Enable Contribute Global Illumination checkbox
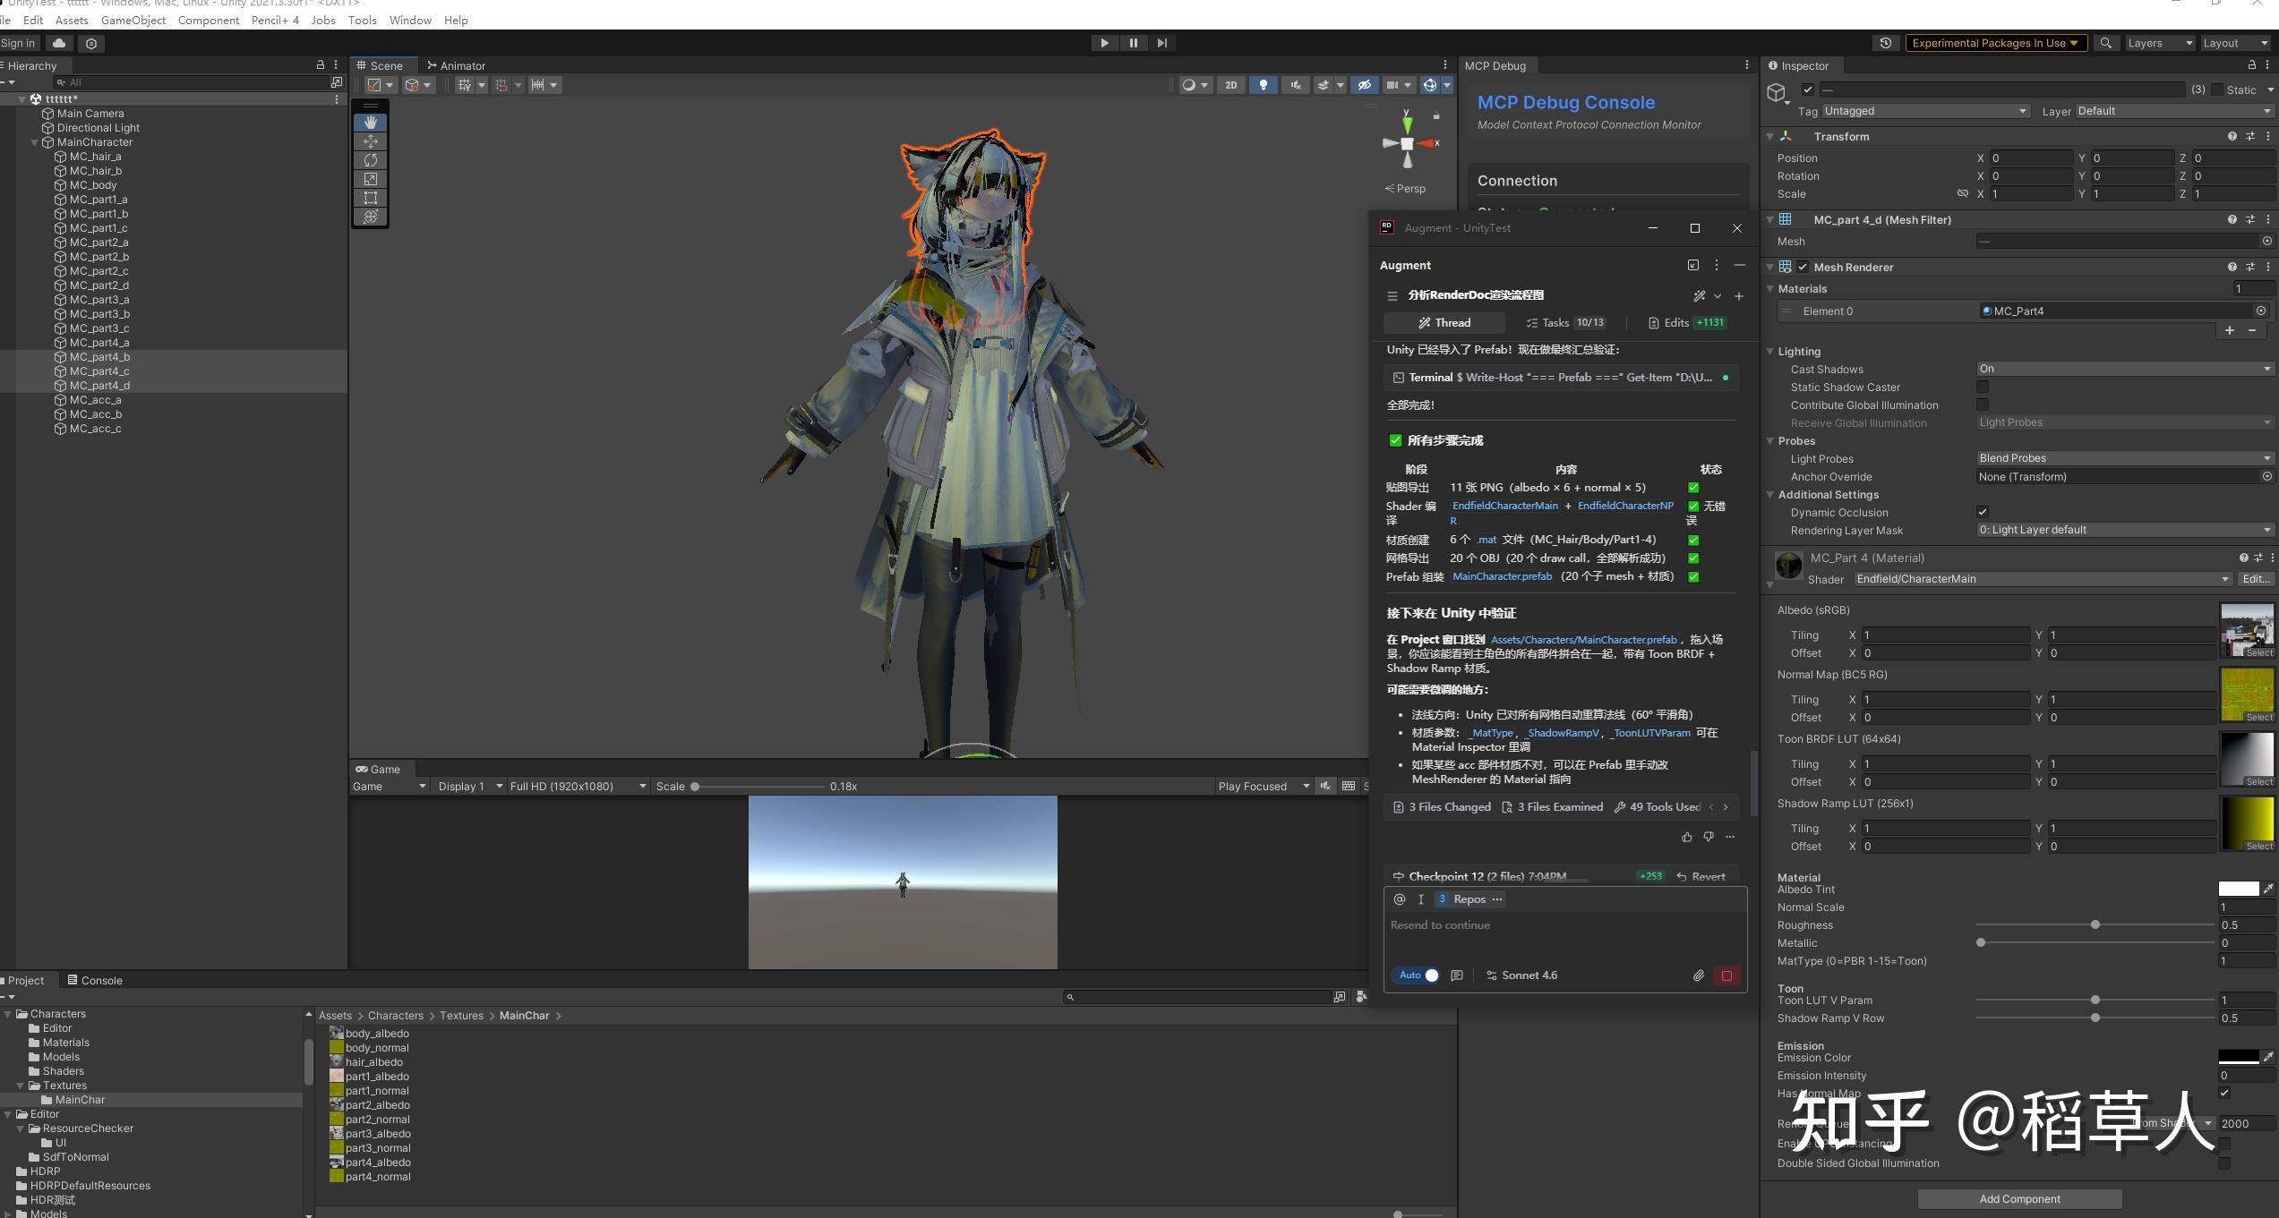2279x1218 pixels. (1983, 405)
